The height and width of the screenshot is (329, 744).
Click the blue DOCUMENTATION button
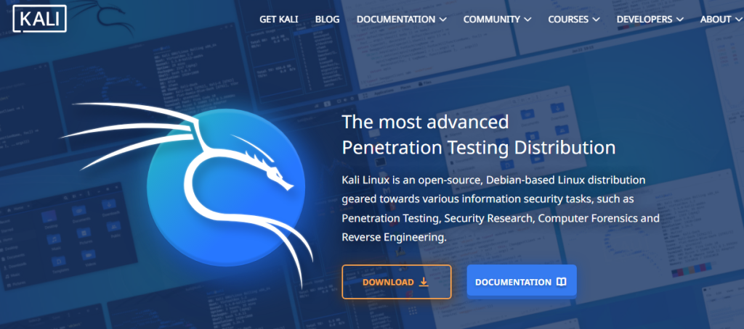coord(522,282)
